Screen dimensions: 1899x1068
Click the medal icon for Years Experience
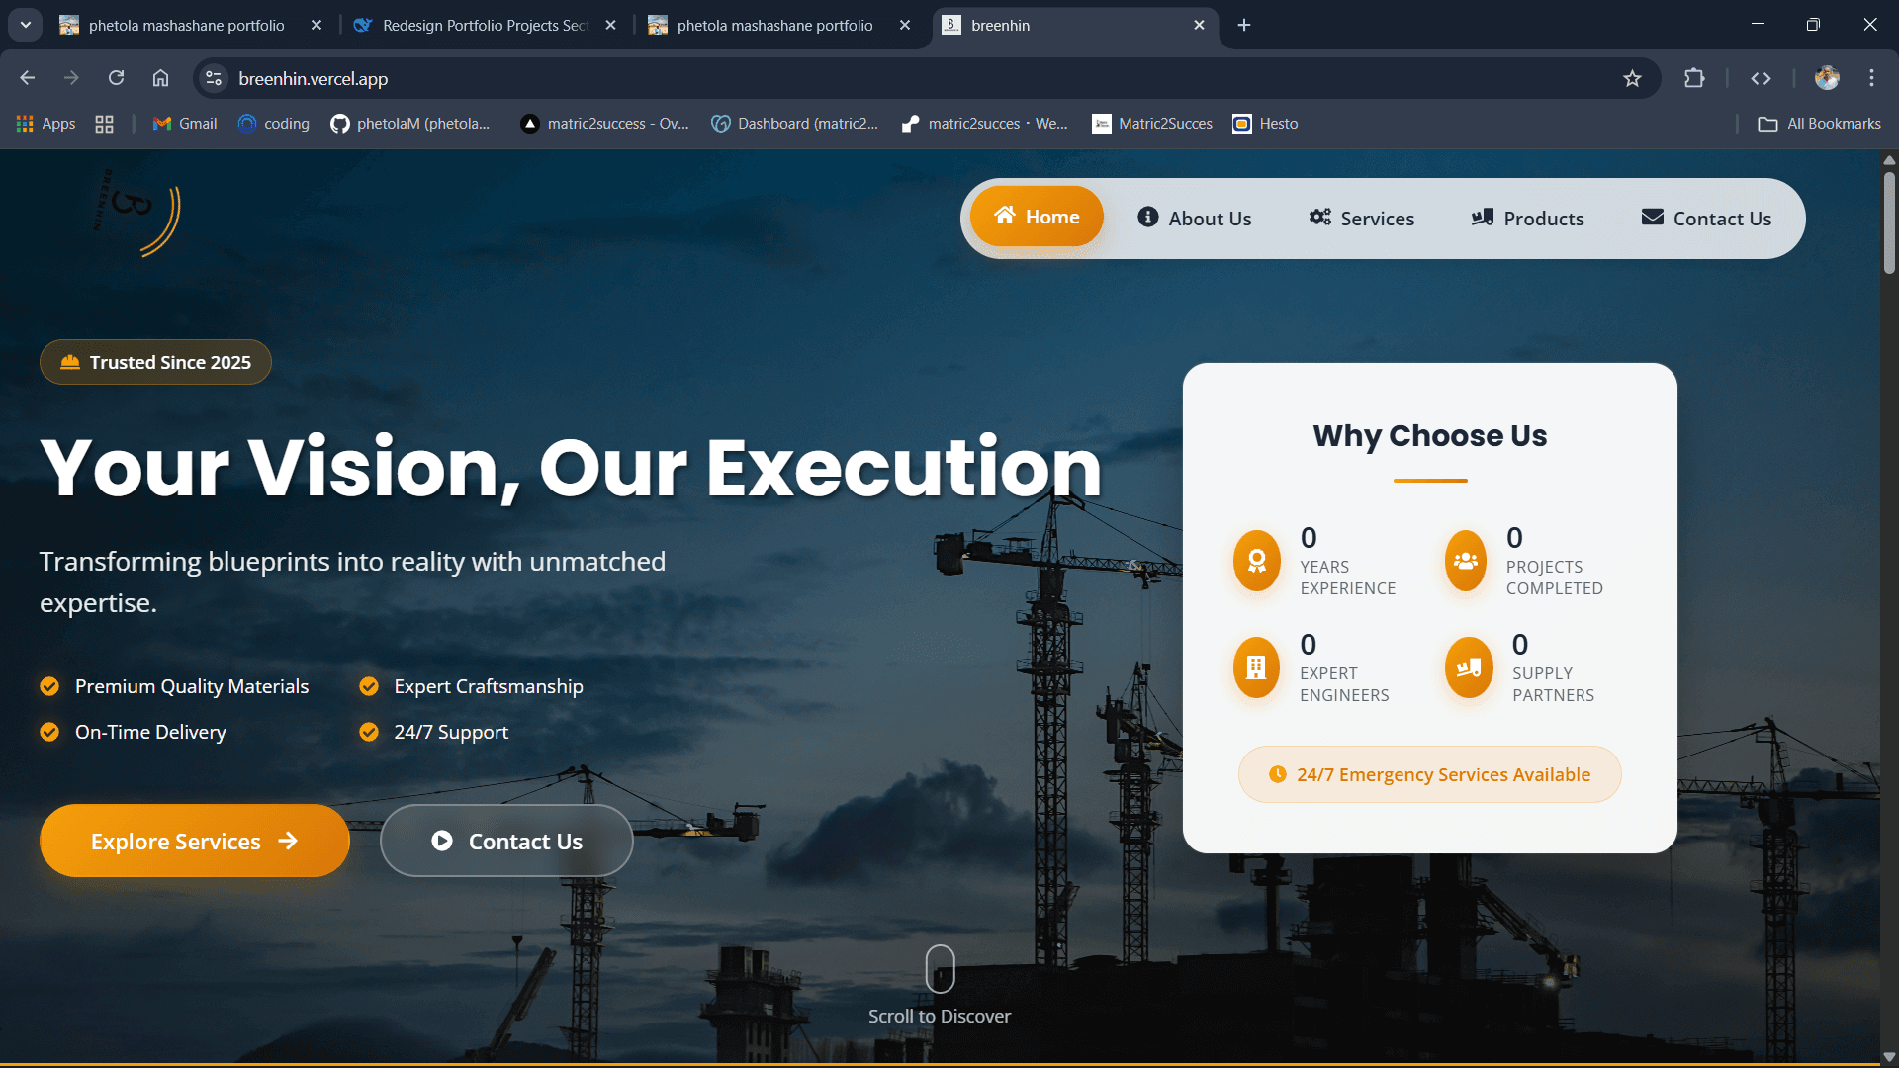[x=1256, y=561]
